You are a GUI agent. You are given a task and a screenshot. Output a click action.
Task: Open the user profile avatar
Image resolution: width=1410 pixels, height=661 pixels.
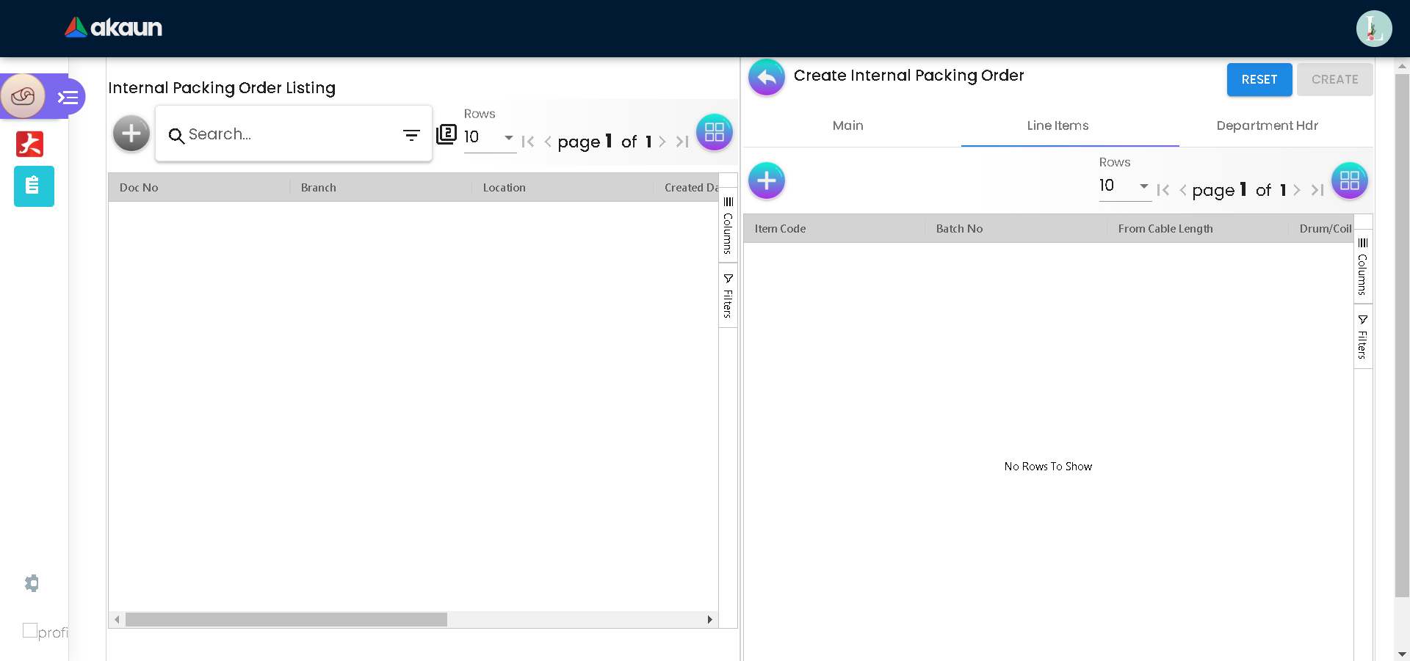pos(1373,29)
